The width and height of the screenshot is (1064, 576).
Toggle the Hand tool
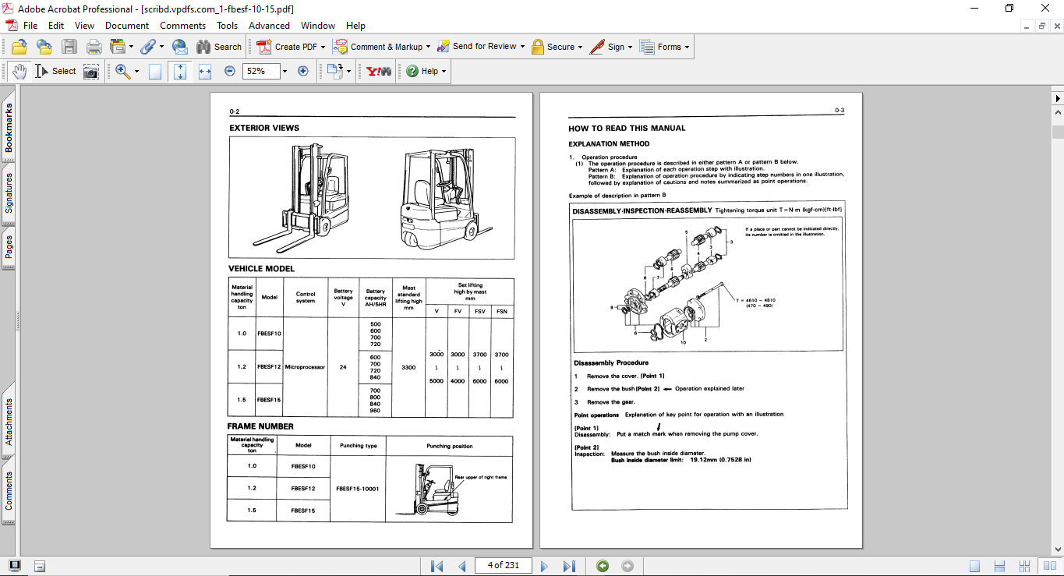pyautogui.click(x=19, y=71)
